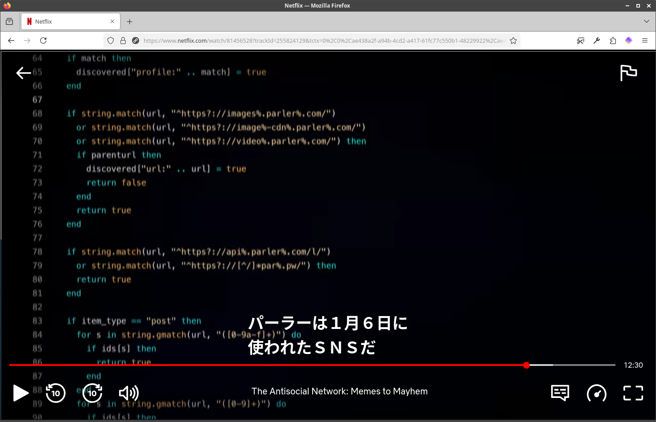Enter fullscreen mode in player
The image size is (656, 422).
click(633, 393)
